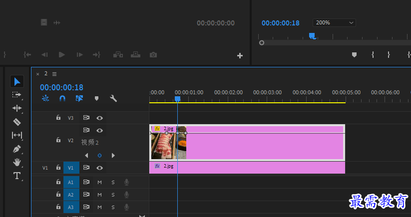Add marker in timeline panel
This screenshot has width=411, height=217.
coord(96,99)
